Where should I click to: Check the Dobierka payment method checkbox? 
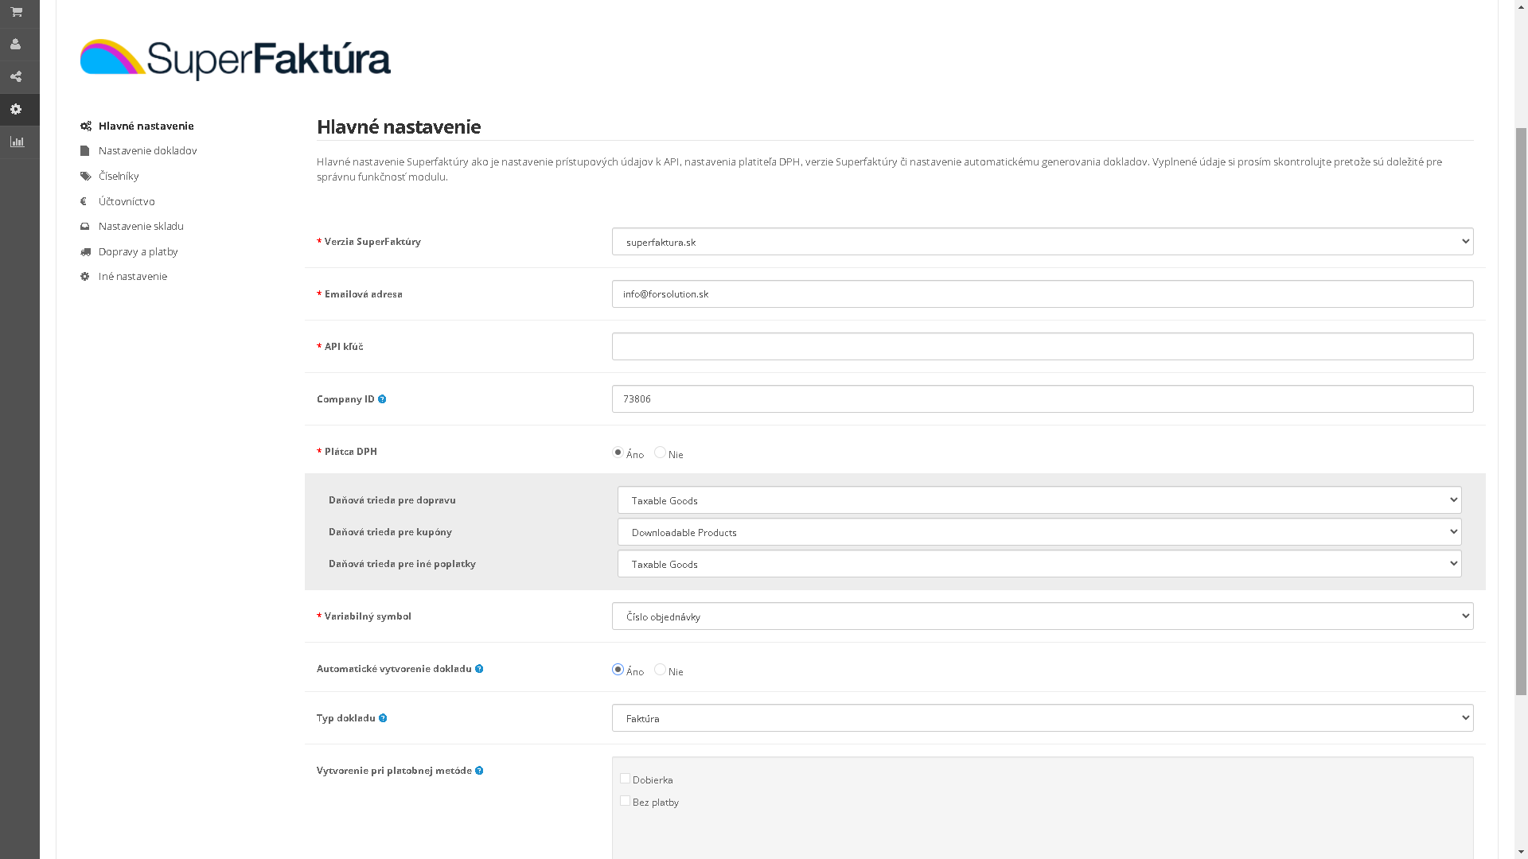[x=625, y=779]
